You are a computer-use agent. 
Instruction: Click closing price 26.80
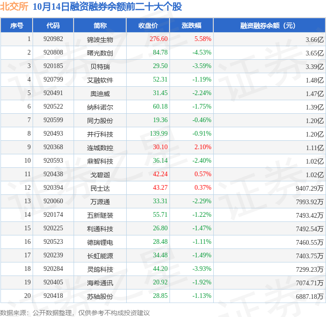tap(160, 228)
